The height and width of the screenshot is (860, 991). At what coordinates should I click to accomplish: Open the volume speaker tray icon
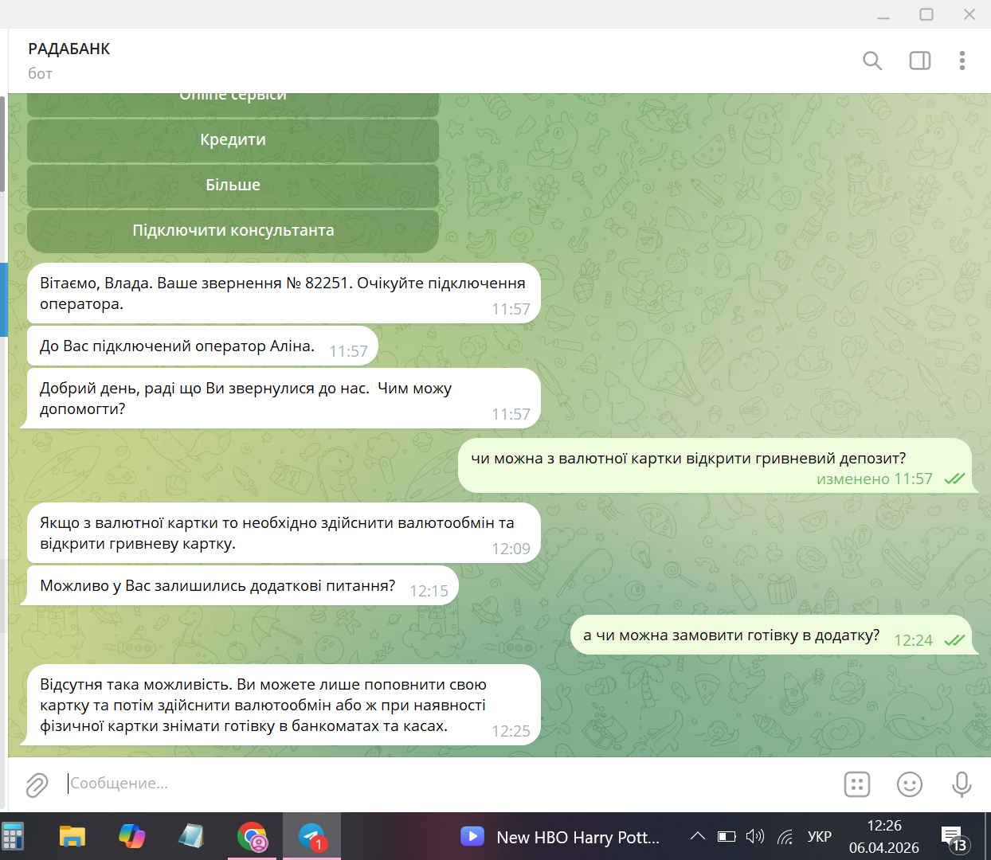point(754,836)
